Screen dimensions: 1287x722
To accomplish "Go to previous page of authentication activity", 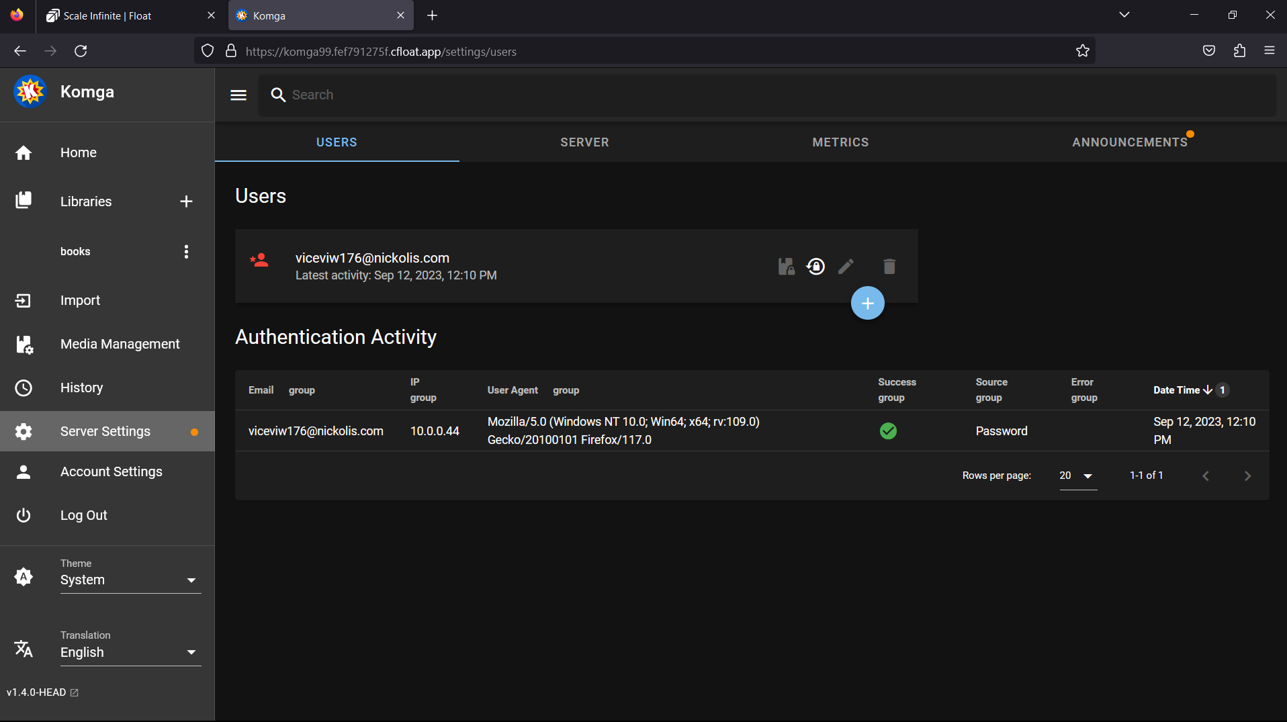I will (x=1206, y=476).
